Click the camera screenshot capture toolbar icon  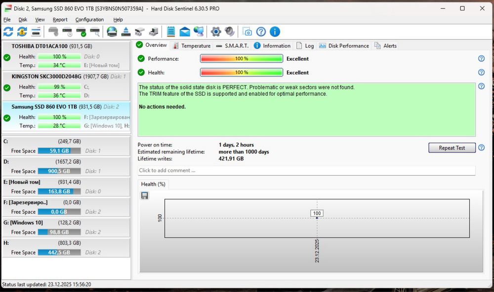pos(247,32)
